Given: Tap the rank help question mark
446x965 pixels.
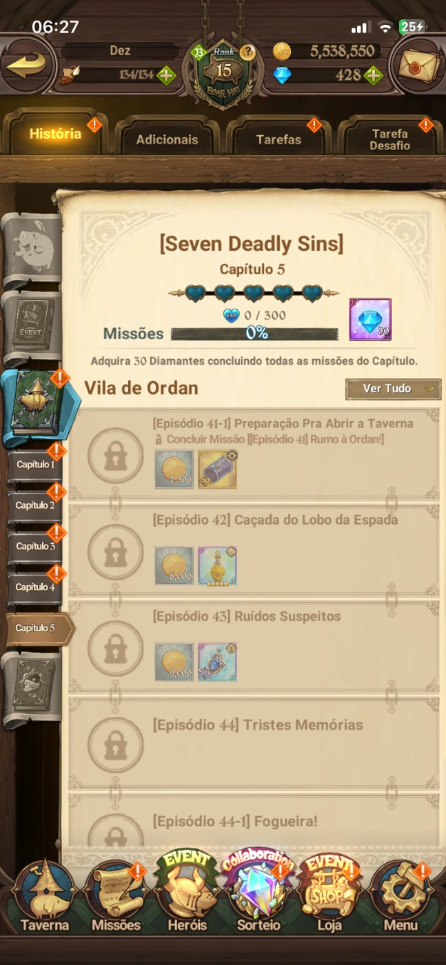Looking at the screenshot, I should click(247, 52).
